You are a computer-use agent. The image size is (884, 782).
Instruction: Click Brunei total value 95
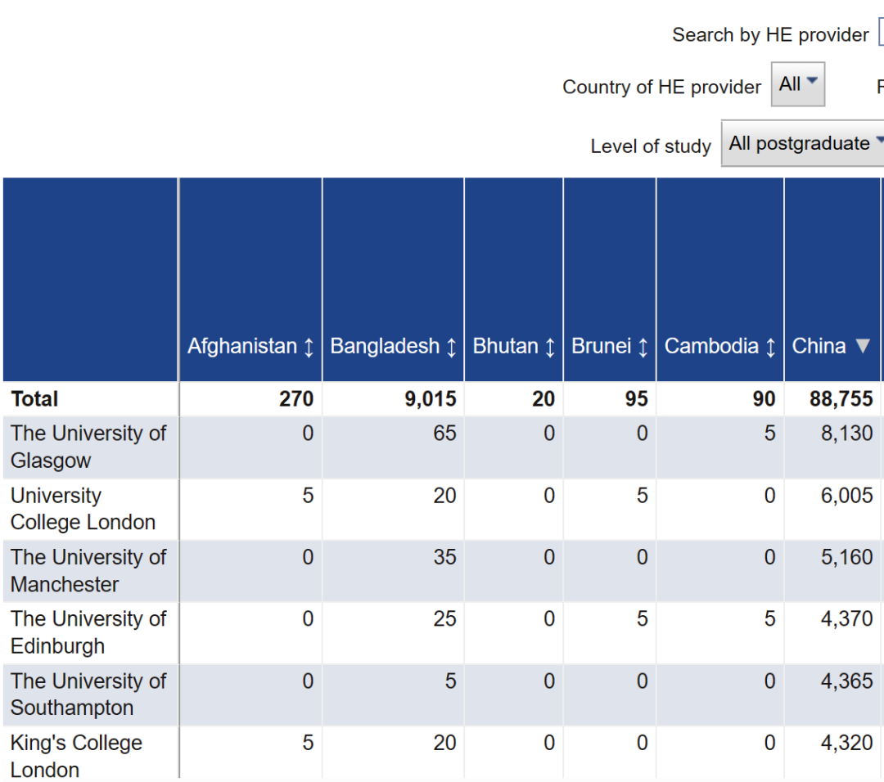[636, 399]
